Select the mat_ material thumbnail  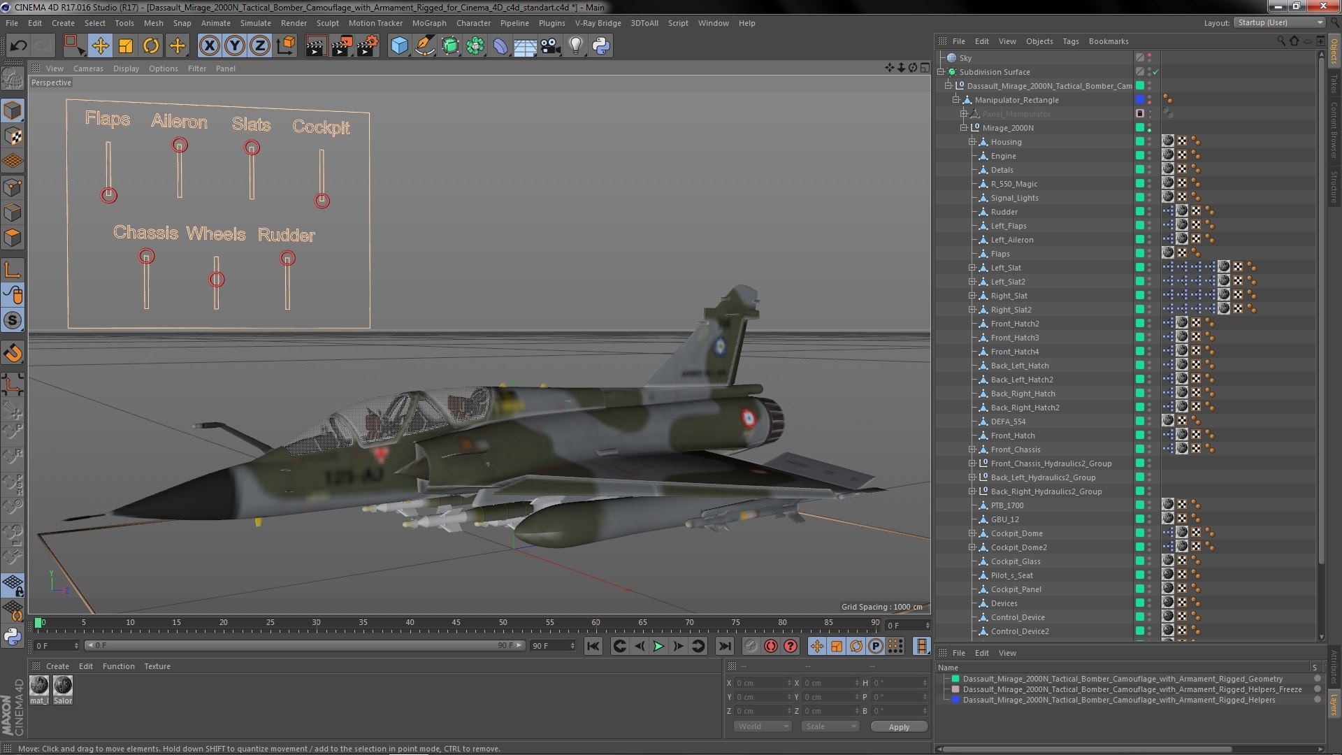(39, 689)
